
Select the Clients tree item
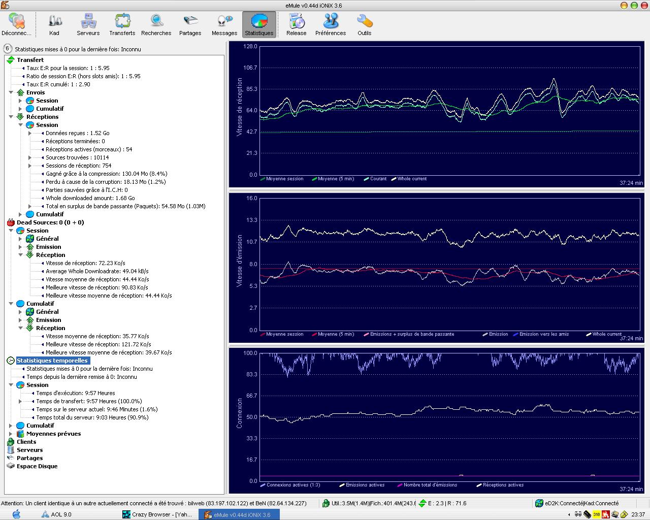pos(26,442)
